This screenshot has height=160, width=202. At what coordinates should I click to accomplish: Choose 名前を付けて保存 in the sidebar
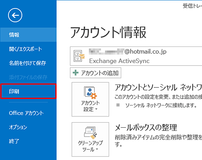28,63
